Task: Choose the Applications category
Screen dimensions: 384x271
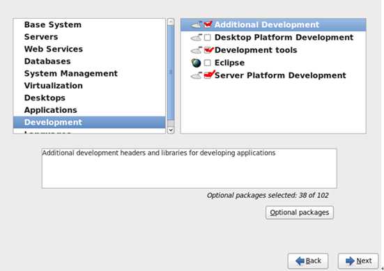Action: [x=89, y=110]
